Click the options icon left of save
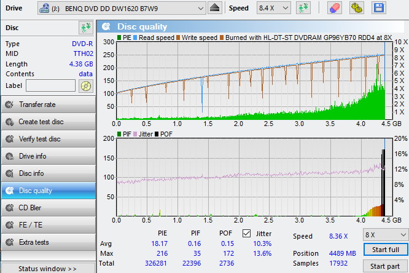Viewport: 409px width, 273px height. 357,8
